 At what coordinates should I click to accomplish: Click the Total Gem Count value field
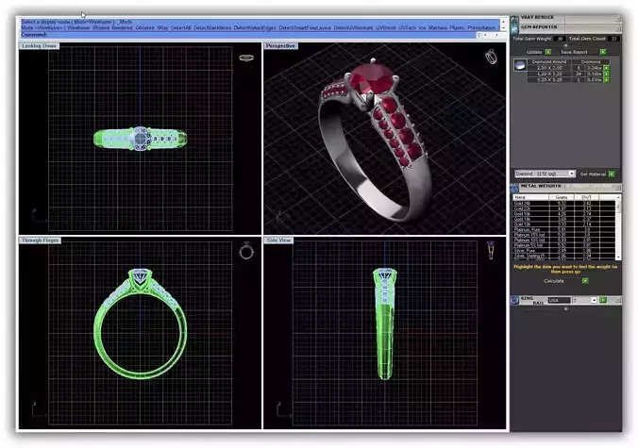coord(614,39)
